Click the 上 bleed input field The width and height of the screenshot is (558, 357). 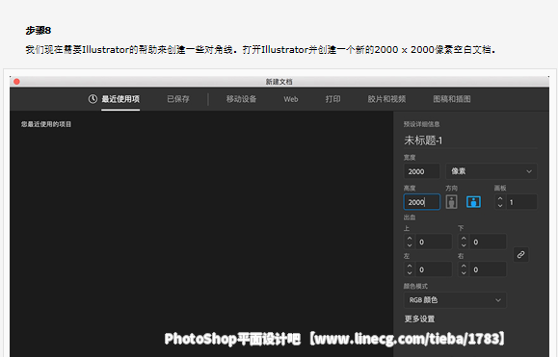434,242
